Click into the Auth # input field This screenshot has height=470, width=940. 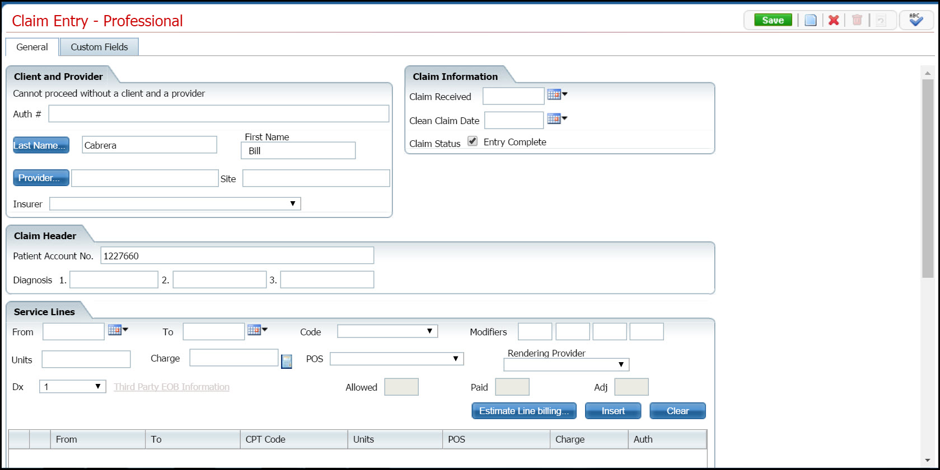[218, 114]
